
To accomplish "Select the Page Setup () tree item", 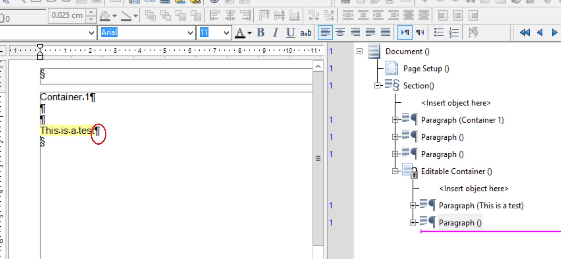I will pyautogui.click(x=426, y=69).
